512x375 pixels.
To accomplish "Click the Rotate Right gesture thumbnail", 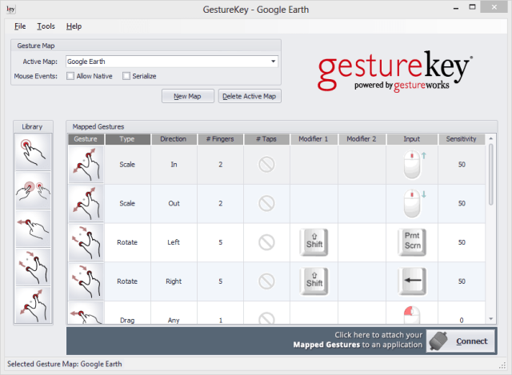I will click(86, 281).
